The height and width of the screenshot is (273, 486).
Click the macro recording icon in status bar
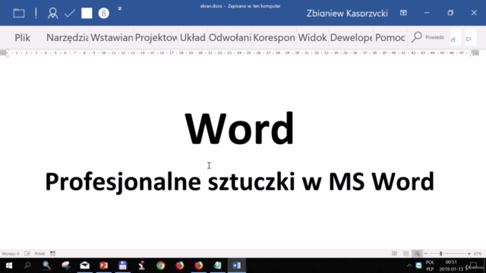click(x=52, y=253)
